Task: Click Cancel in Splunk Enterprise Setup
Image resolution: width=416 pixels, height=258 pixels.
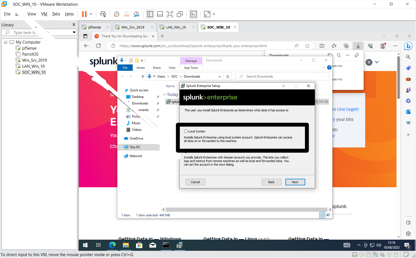Action: (195, 182)
